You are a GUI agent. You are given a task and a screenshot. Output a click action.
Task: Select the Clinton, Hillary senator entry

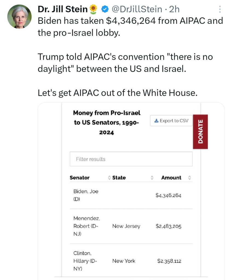pos(85,261)
